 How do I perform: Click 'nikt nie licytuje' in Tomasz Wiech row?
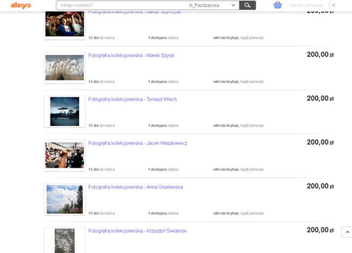tap(226, 126)
